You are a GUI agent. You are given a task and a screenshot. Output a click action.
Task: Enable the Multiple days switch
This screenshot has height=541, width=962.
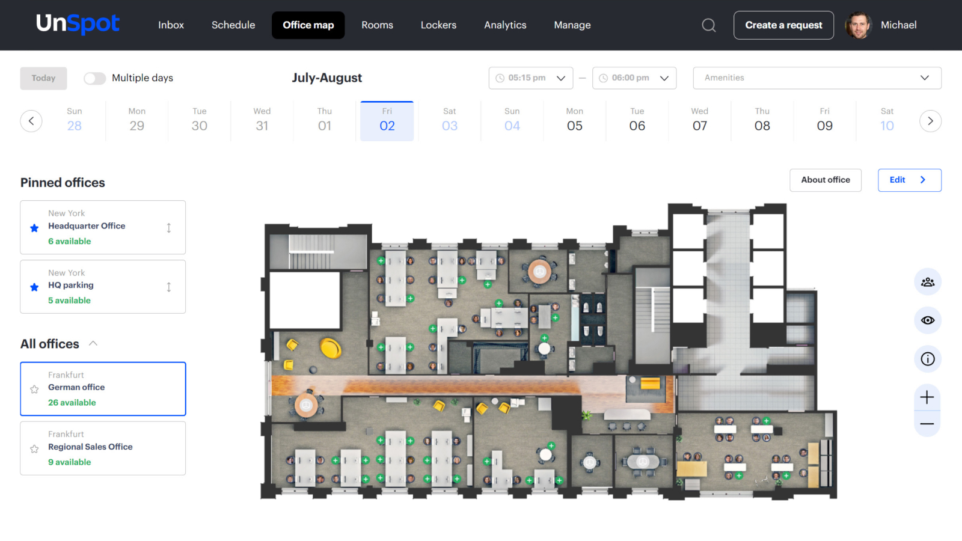pos(94,78)
